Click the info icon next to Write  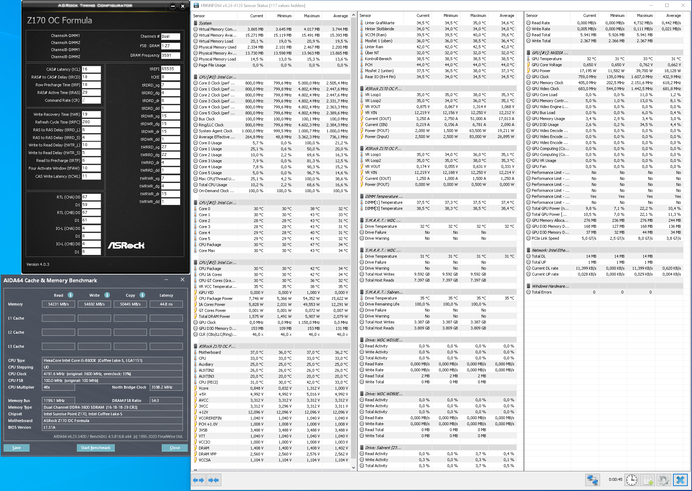(107, 295)
